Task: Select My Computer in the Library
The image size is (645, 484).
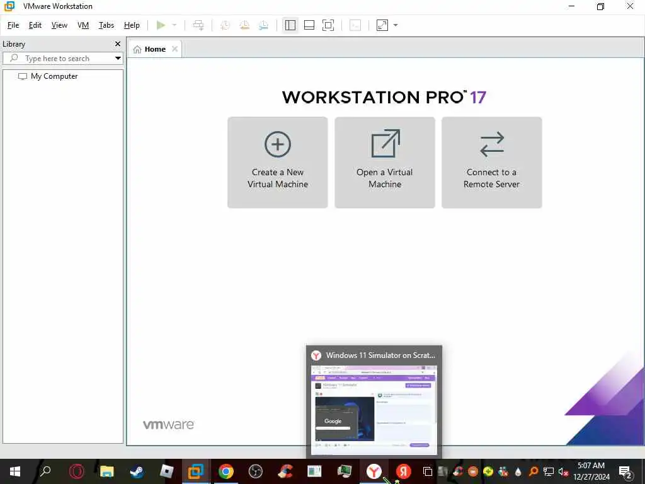Action: [54, 76]
